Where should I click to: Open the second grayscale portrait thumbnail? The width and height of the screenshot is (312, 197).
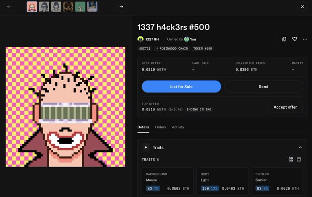click(44, 6)
